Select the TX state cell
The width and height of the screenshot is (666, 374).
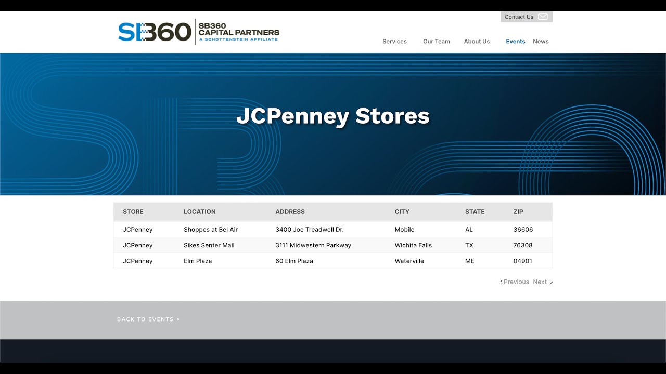click(x=469, y=245)
